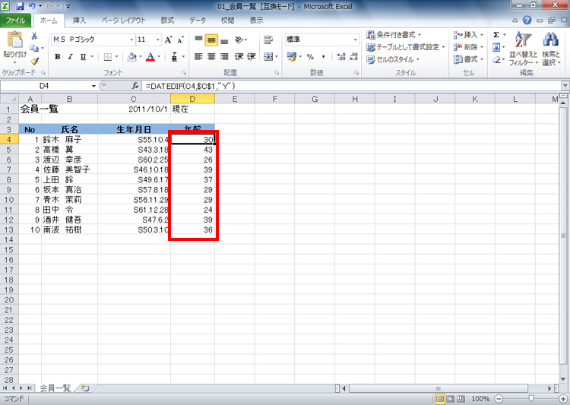Click the text orientation icon

(239, 40)
